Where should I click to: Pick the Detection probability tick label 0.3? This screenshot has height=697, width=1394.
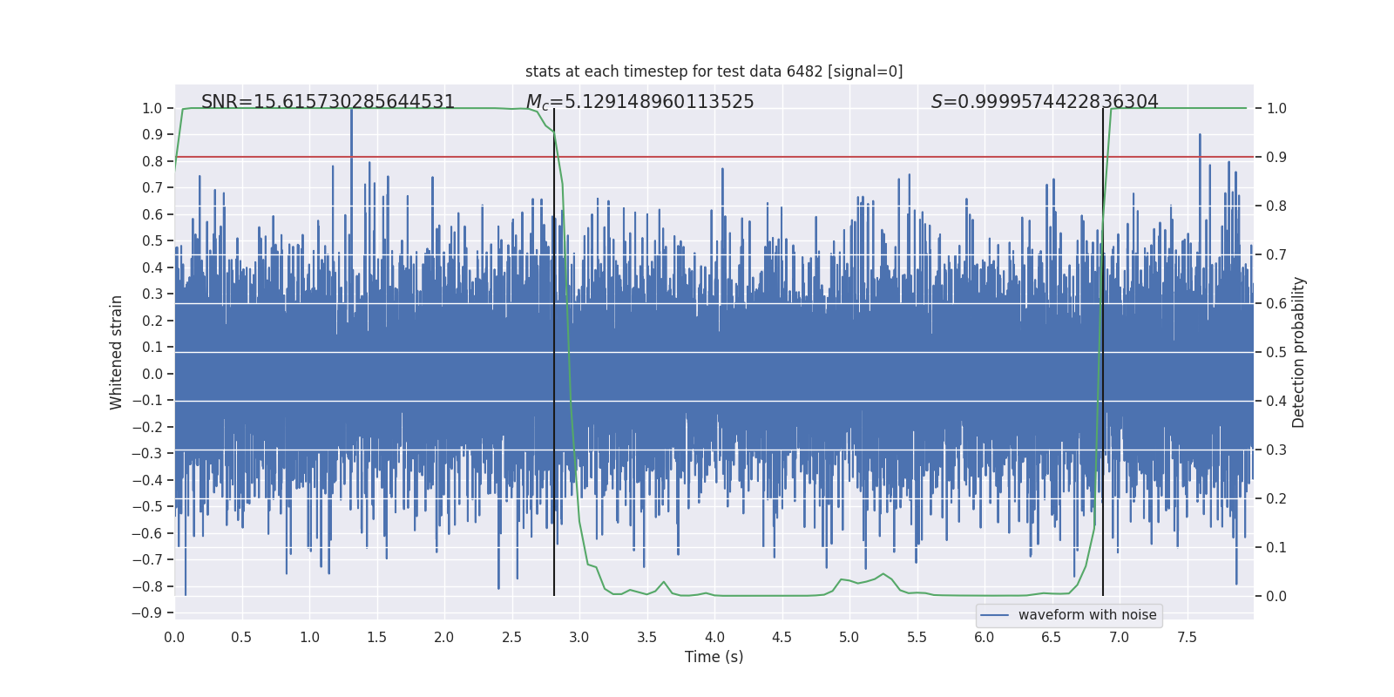[1276, 450]
